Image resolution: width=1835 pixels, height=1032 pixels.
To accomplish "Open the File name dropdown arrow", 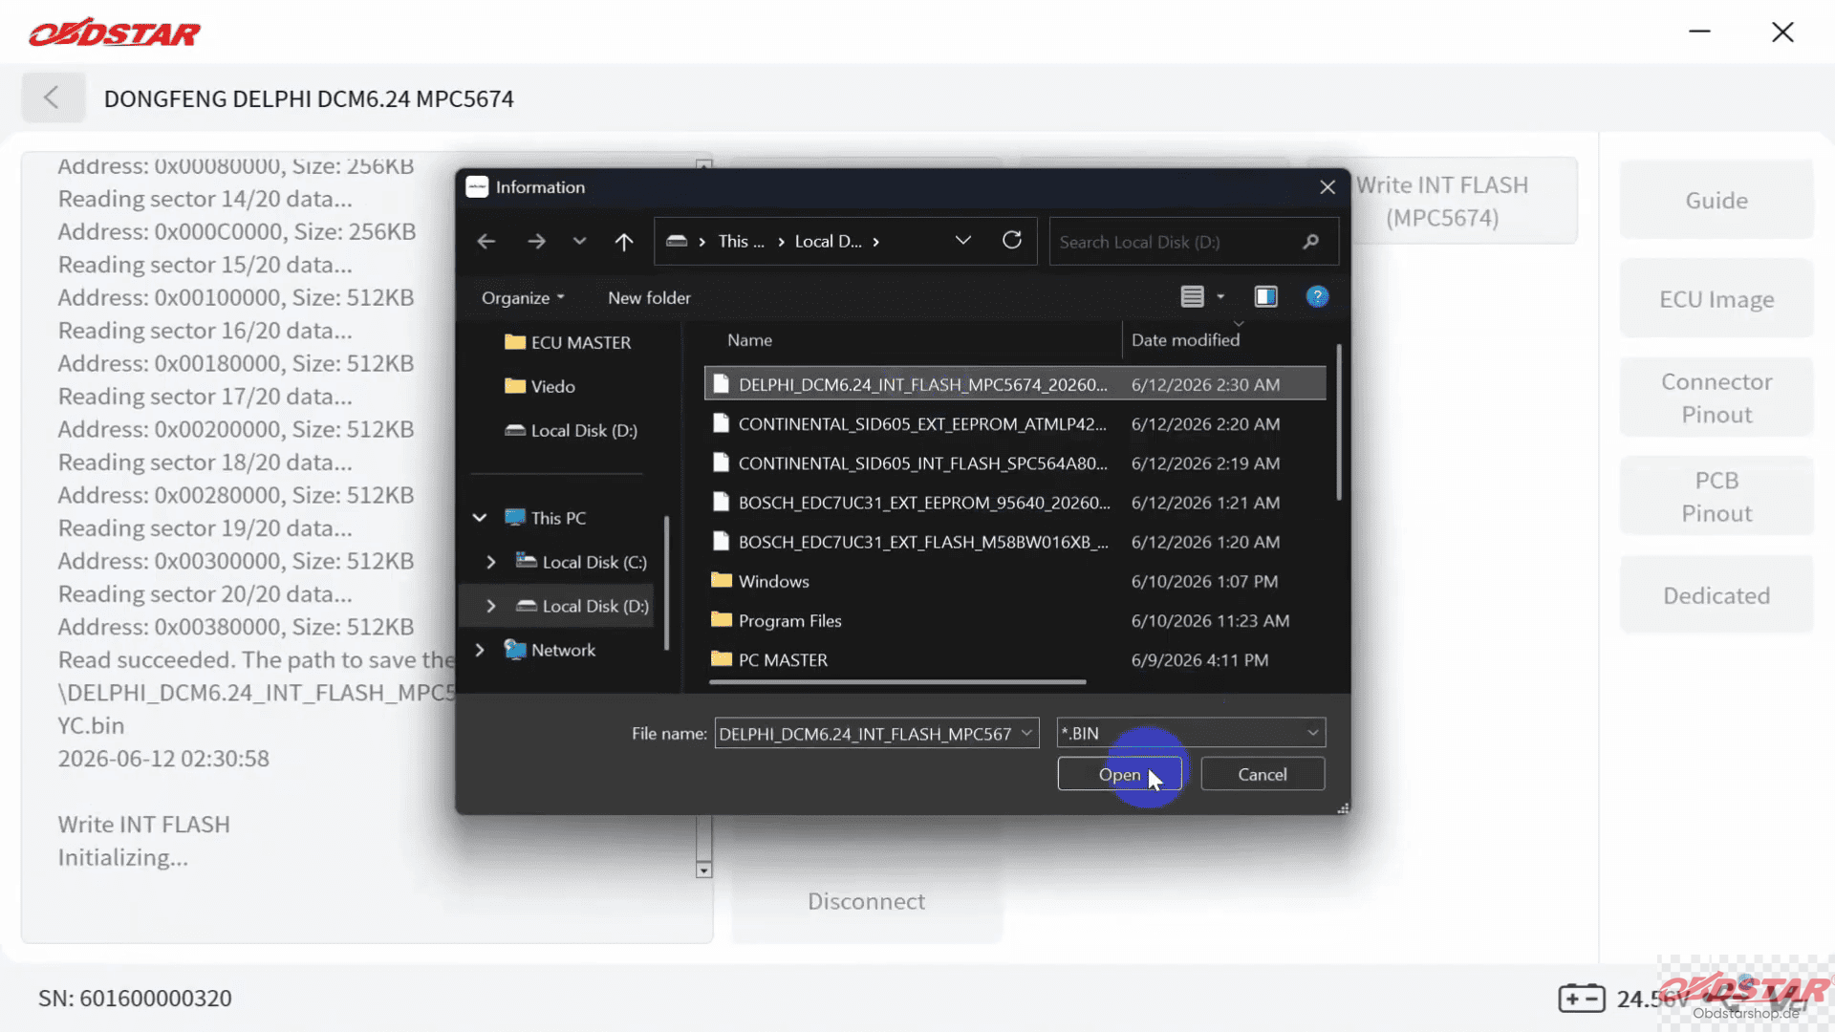I will click(x=1026, y=733).
